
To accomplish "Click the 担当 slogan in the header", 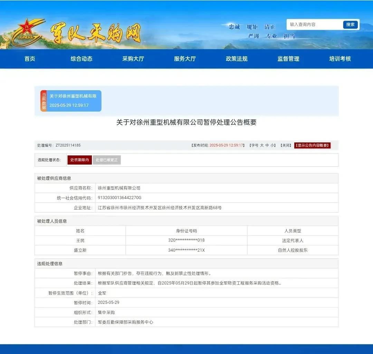I will pyautogui.click(x=289, y=36).
